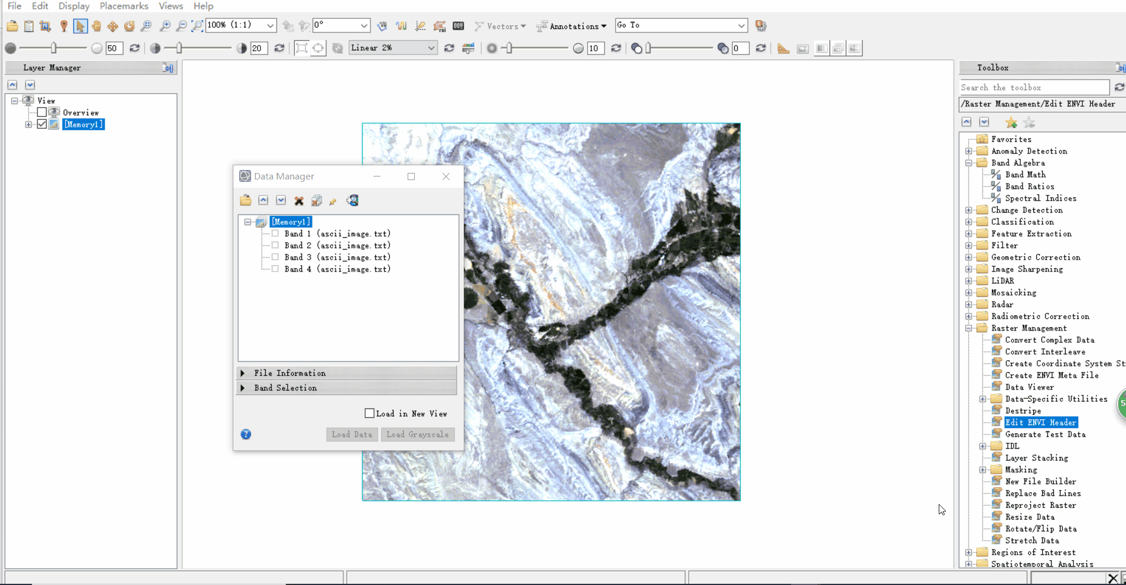This screenshot has height=585, width=1126.
Task: Toggle the Overview layer checkbox
Action: (x=42, y=112)
